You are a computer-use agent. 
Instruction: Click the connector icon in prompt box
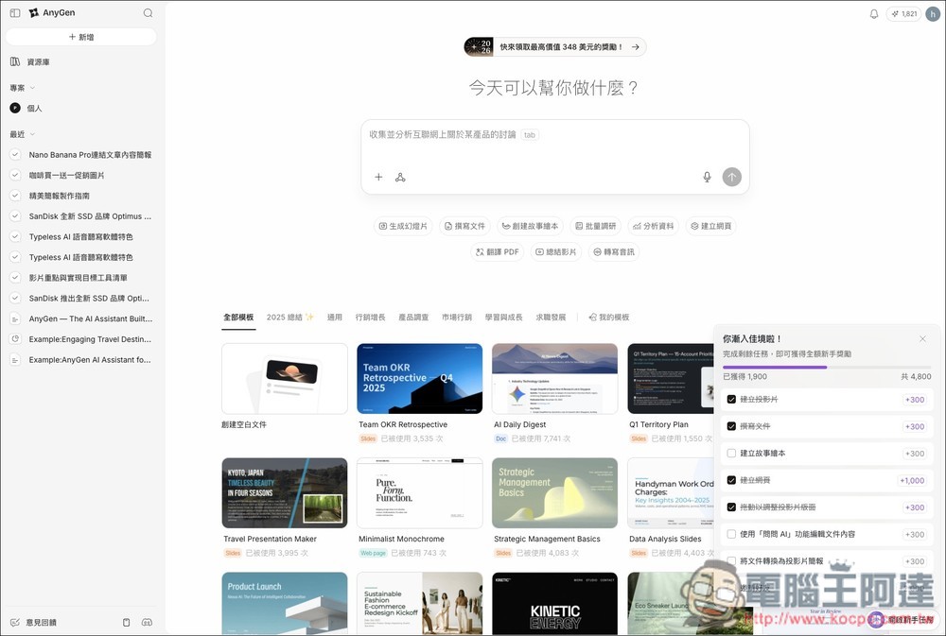pos(400,178)
